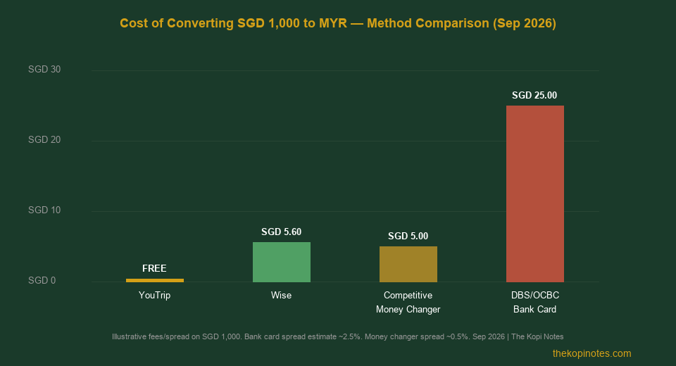
Task: Click the FREE value label
Action: [x=154, y=268]
